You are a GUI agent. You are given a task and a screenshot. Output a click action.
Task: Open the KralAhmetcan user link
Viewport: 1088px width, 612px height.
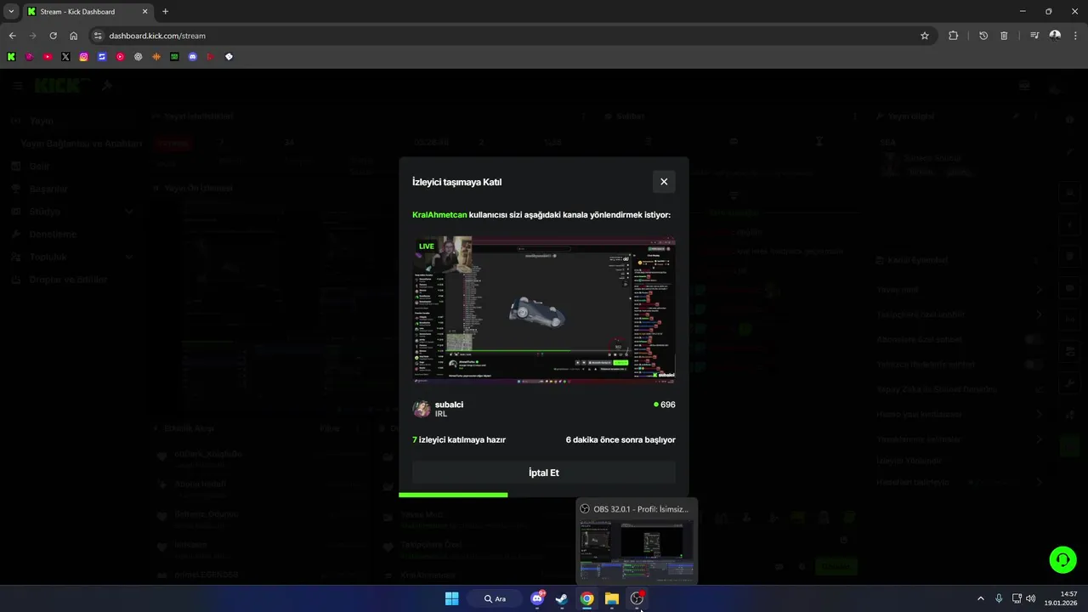[x=439, y=215]
